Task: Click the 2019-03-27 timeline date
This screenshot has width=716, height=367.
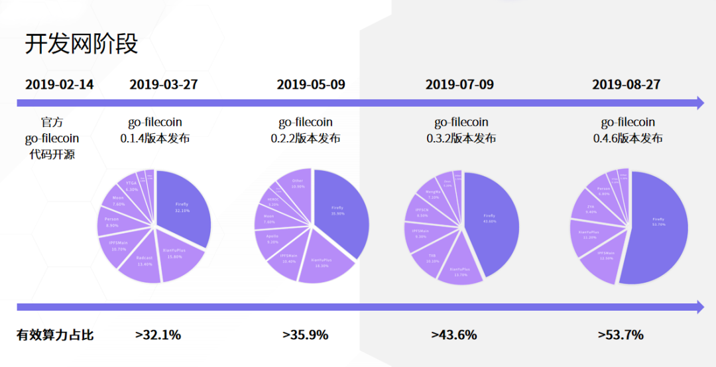Action: (164, 85)
